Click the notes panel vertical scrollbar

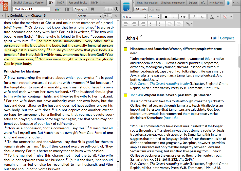[239, 62]
